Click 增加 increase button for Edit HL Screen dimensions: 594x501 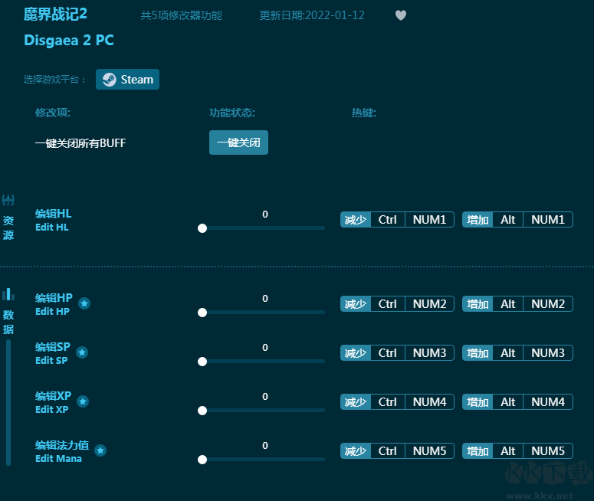[477, 220]
